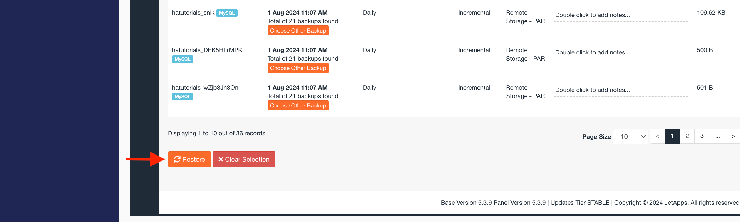Open the Page Size dropdown
This screenshot has height=222, width=740.
pos(630,136)
